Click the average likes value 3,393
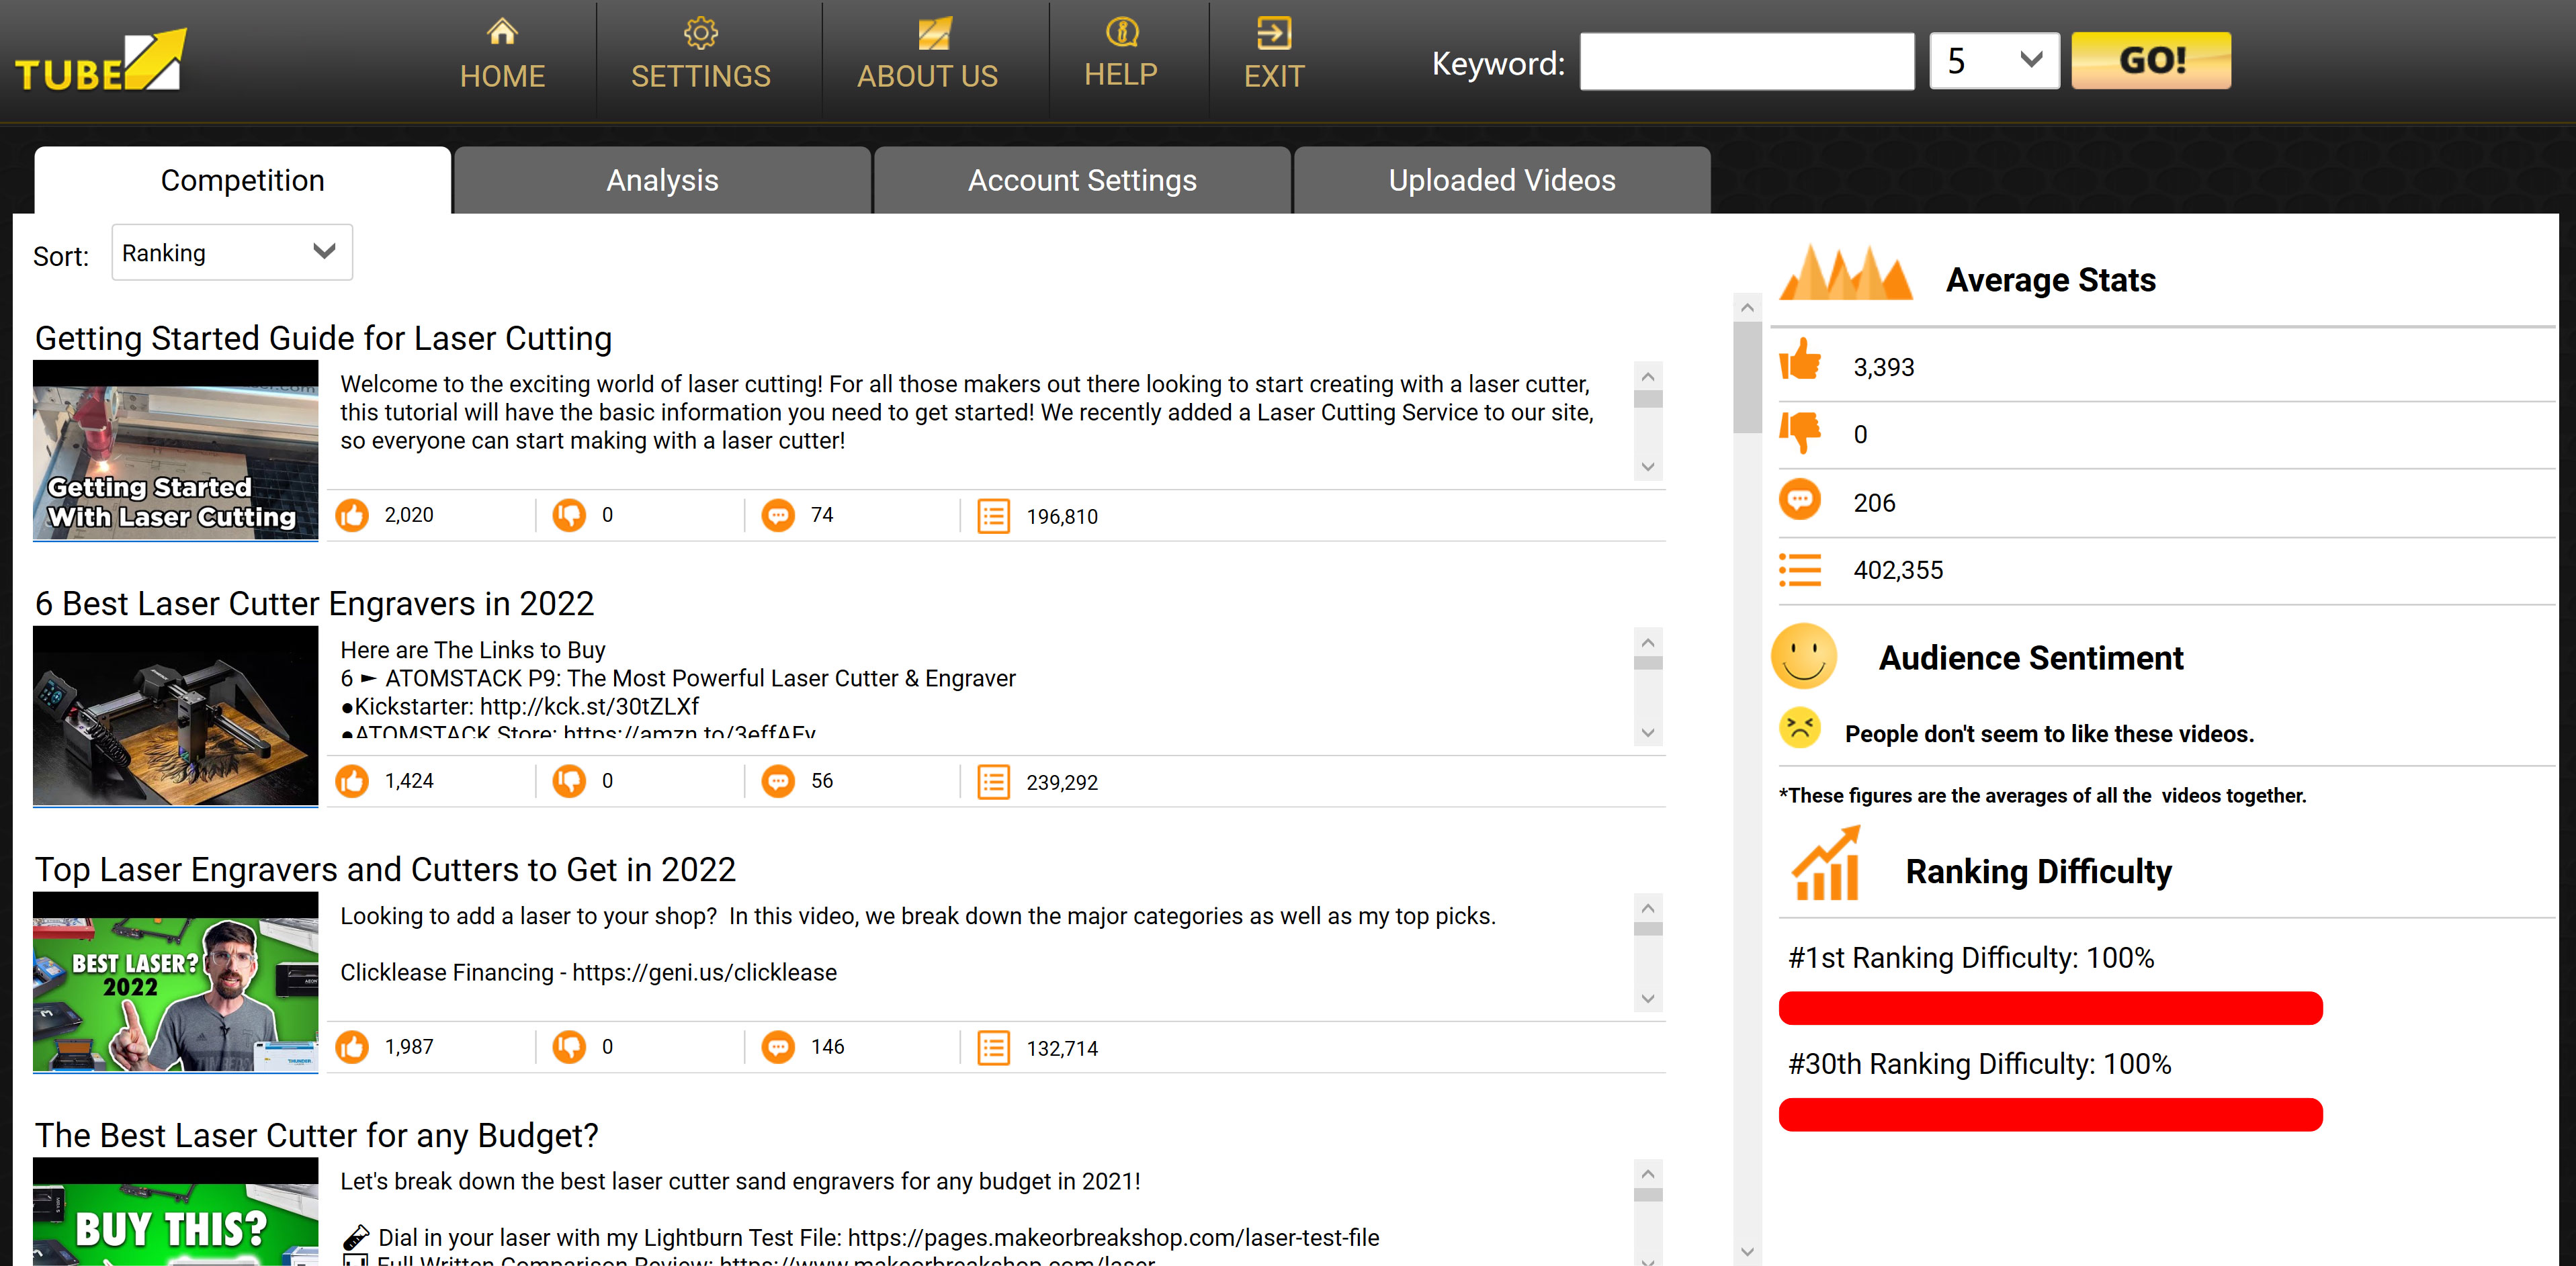Viewport: 2576px width, 1266px height. (1884, 367)
